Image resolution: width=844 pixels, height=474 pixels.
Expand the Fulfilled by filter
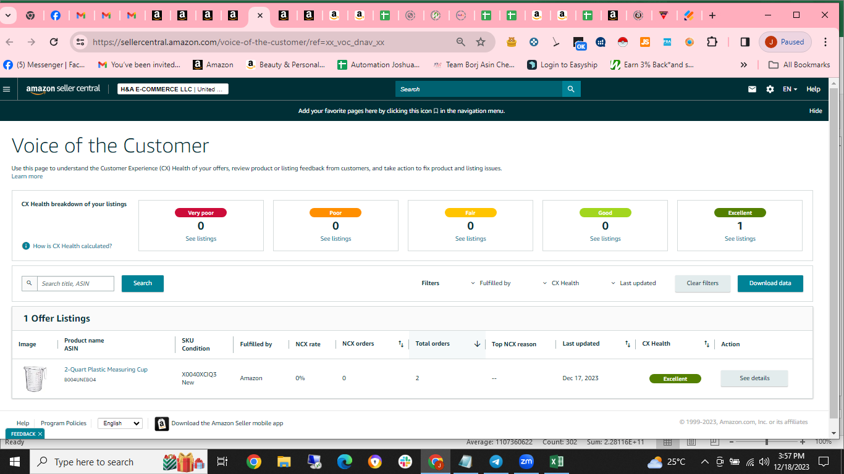[491, 283]
